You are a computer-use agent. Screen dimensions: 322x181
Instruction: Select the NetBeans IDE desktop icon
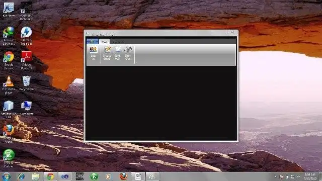point(9,110)
